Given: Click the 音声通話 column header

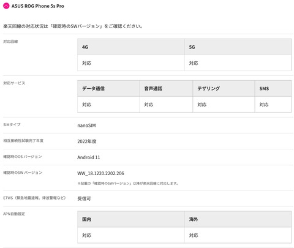Looking at the screenshot, I should click(166, 88).
